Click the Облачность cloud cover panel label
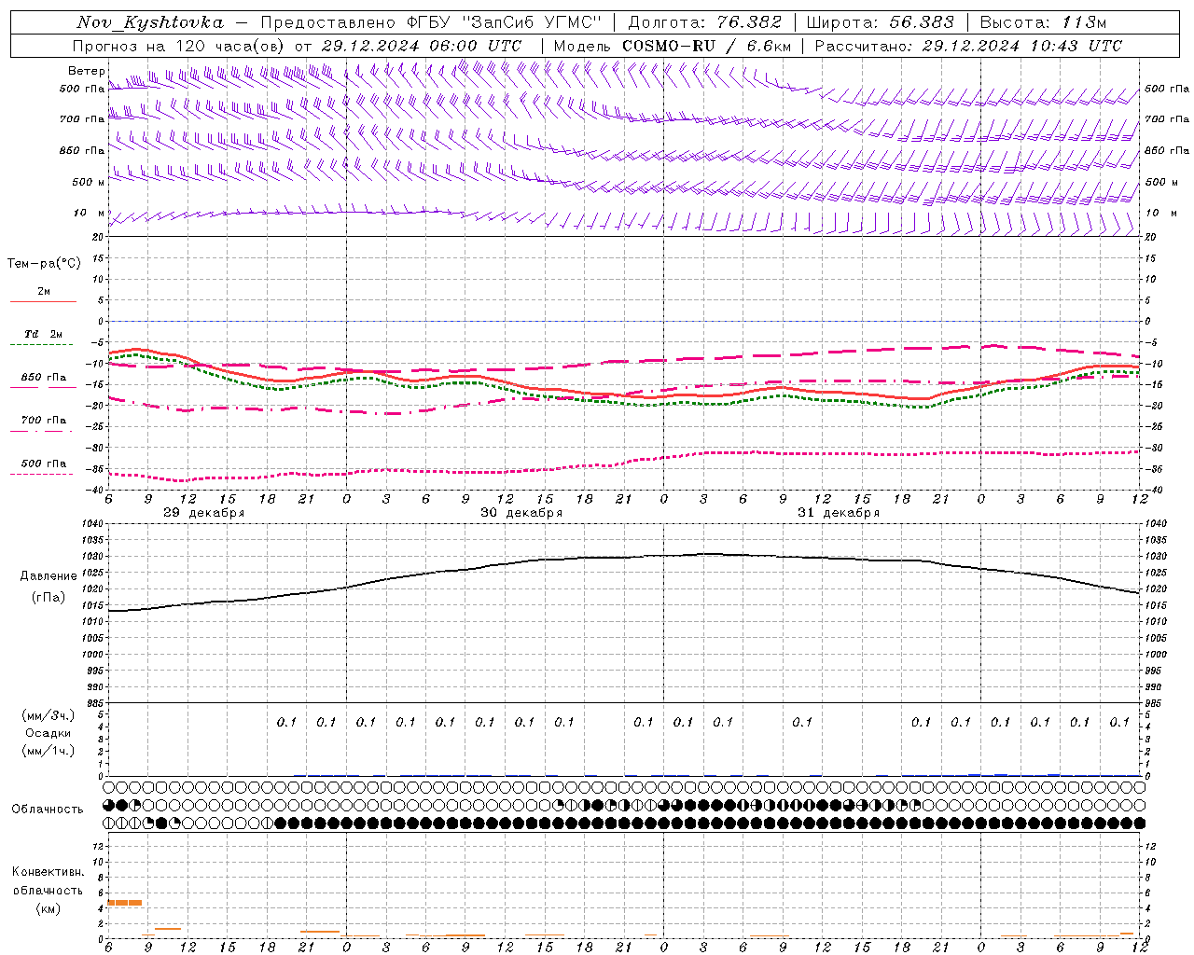 coord(48,810)
